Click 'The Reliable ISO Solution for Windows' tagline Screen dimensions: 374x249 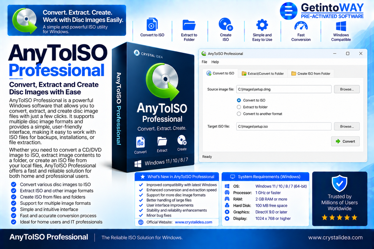click(x=142, y=238)
